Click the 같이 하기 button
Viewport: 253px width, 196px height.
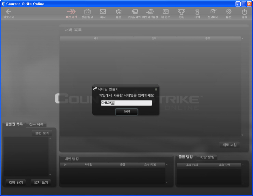(16, 182)
